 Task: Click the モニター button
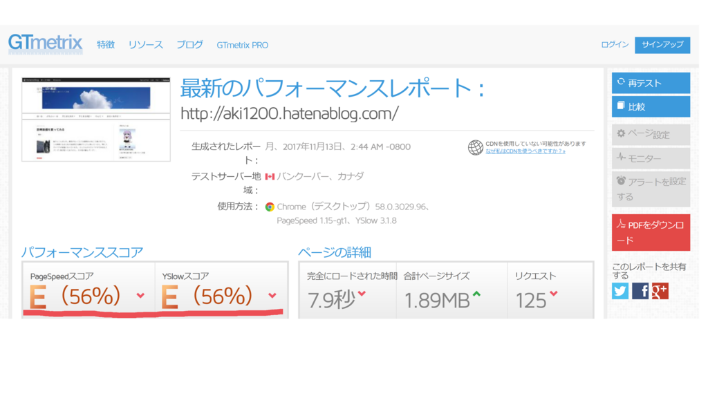651,158
